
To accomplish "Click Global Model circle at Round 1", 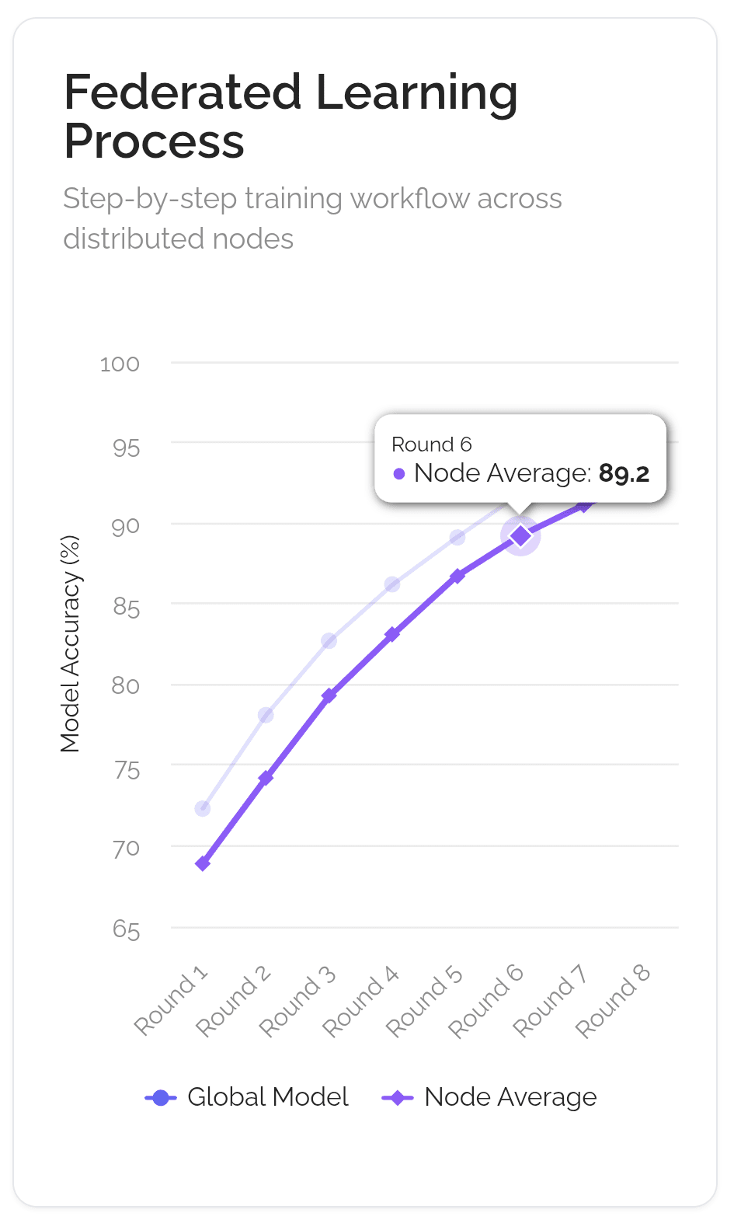I will 203,809.
